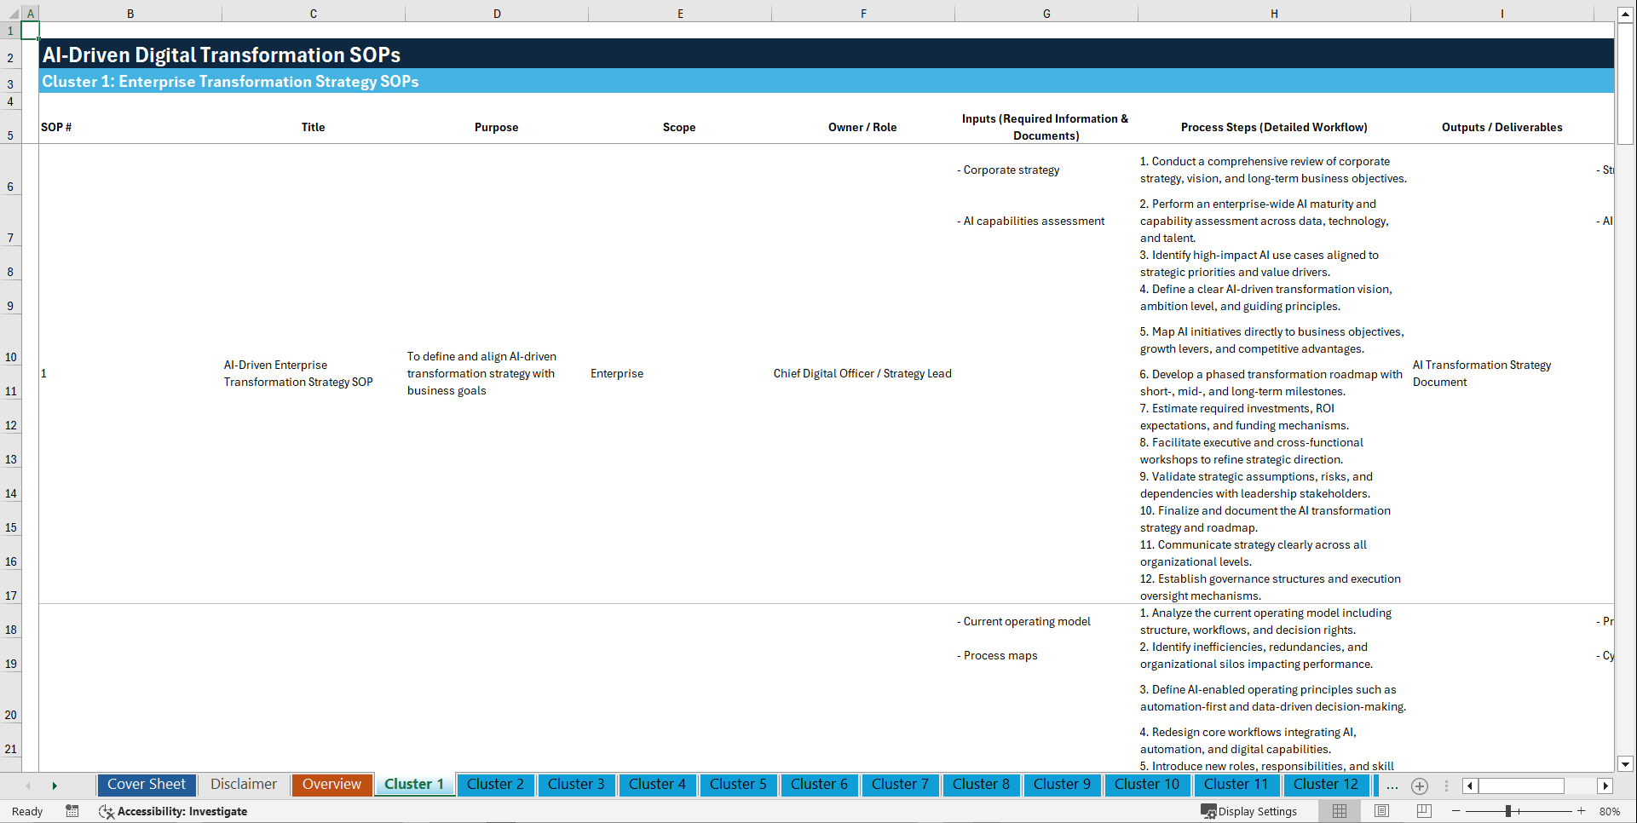The image size is (1637, 823).
Task: Click the vertical ellipsis beside the sheet tabs
Action: pos(1446,786)
